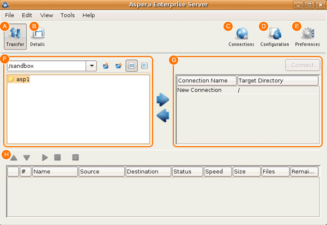Expand the /sandbox path dropdown
The width and height of the screenshot is (327, 225).
click(92, 66)
